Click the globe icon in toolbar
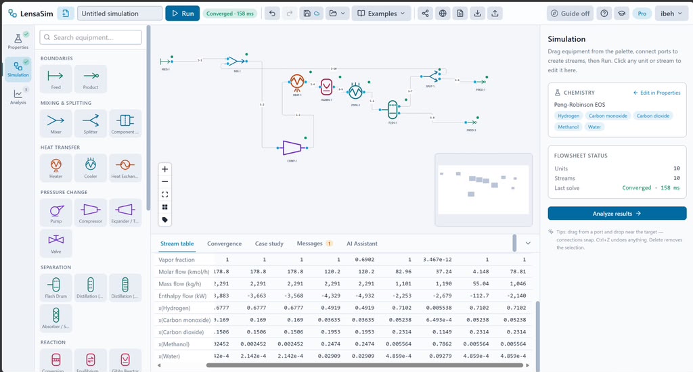This screenshot has width=693, height=372. (443, 14)
